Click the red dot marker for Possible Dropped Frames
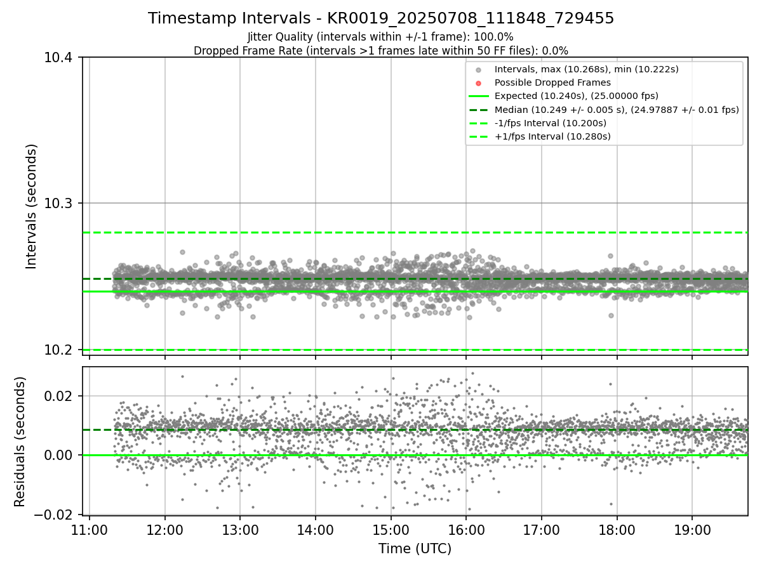This screenshot has width=762, height=571. [x=479, y=83]
